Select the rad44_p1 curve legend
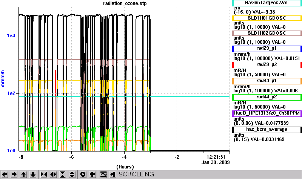The height and width of the screenshot is (179, 302). click(267, 81)
